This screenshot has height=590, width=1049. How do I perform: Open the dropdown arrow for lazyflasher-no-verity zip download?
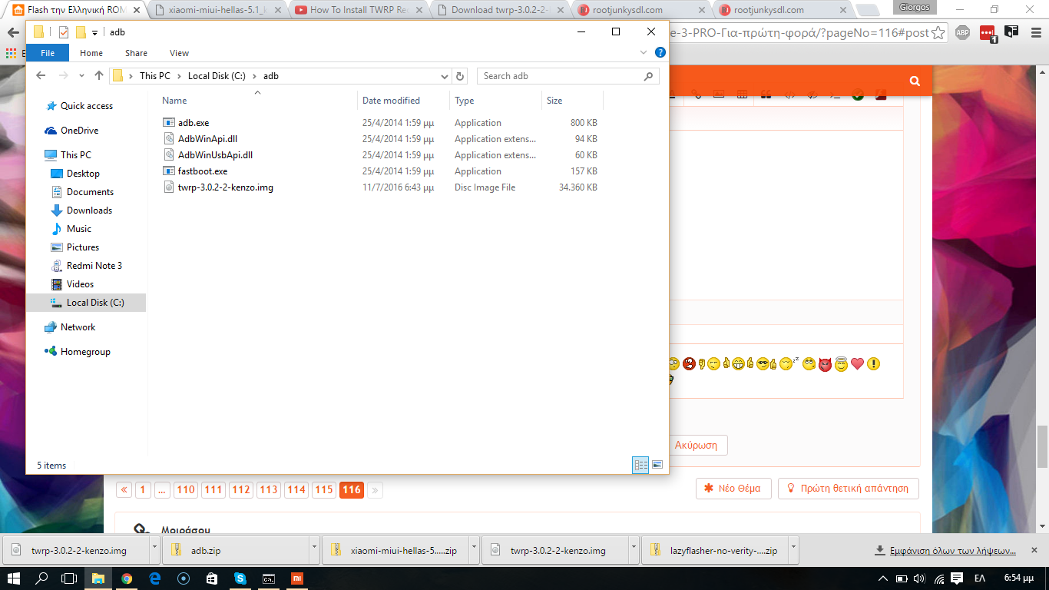tap(793, 550)
